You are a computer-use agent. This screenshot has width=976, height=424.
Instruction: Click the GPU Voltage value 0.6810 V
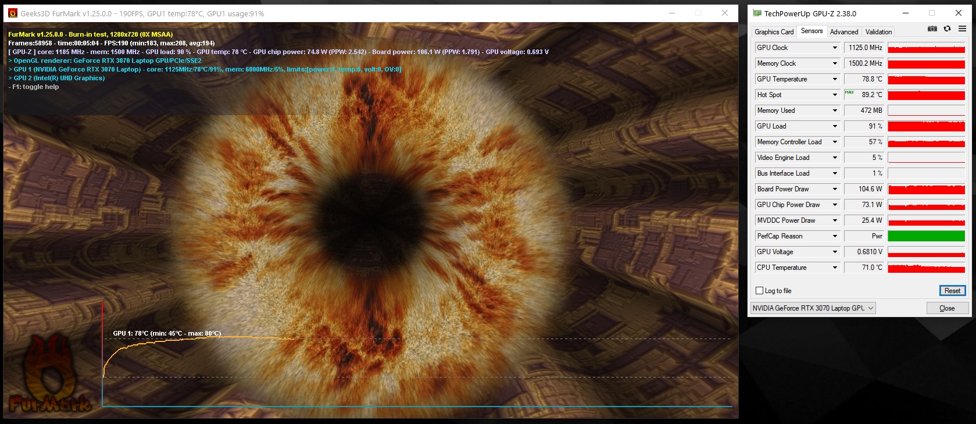click(864, 252)
